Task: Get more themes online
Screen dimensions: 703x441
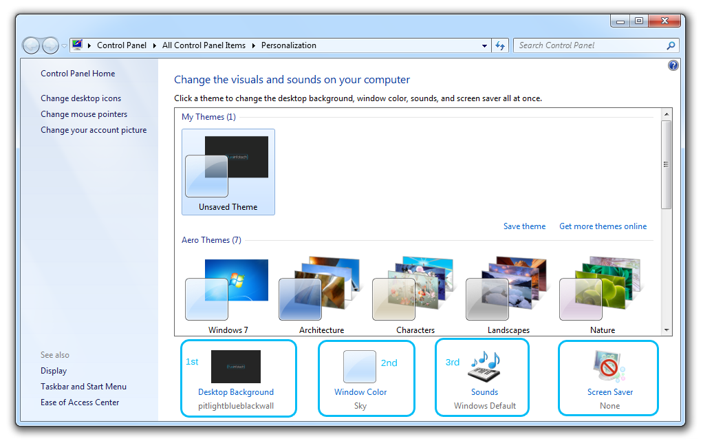Action: (x=603, y=226)
